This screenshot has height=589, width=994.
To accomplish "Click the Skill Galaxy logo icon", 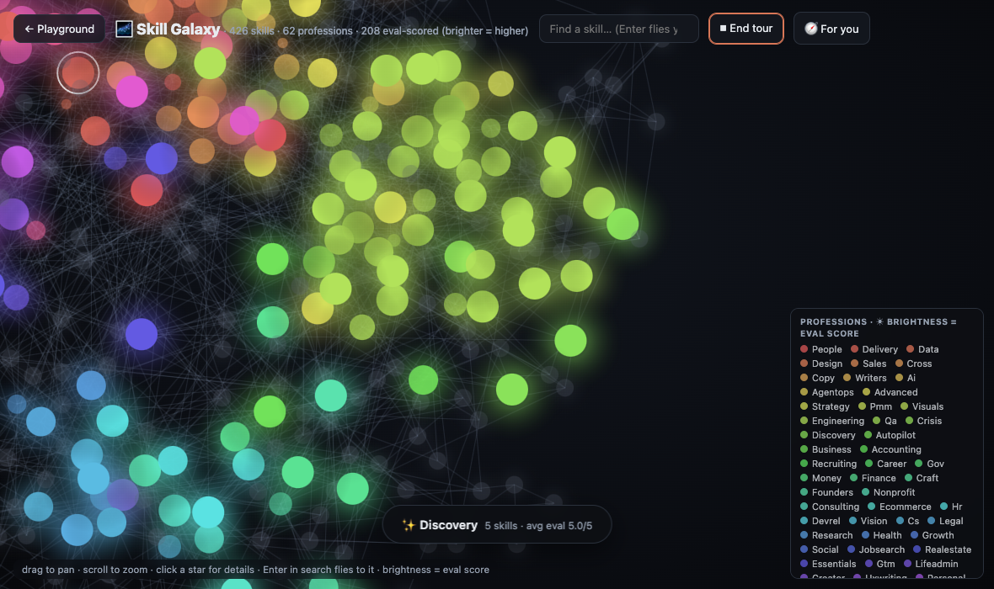I will pyautogui.click(x=125, y=29).
